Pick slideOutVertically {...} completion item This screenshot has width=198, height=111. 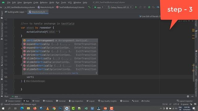pos(60,66)
